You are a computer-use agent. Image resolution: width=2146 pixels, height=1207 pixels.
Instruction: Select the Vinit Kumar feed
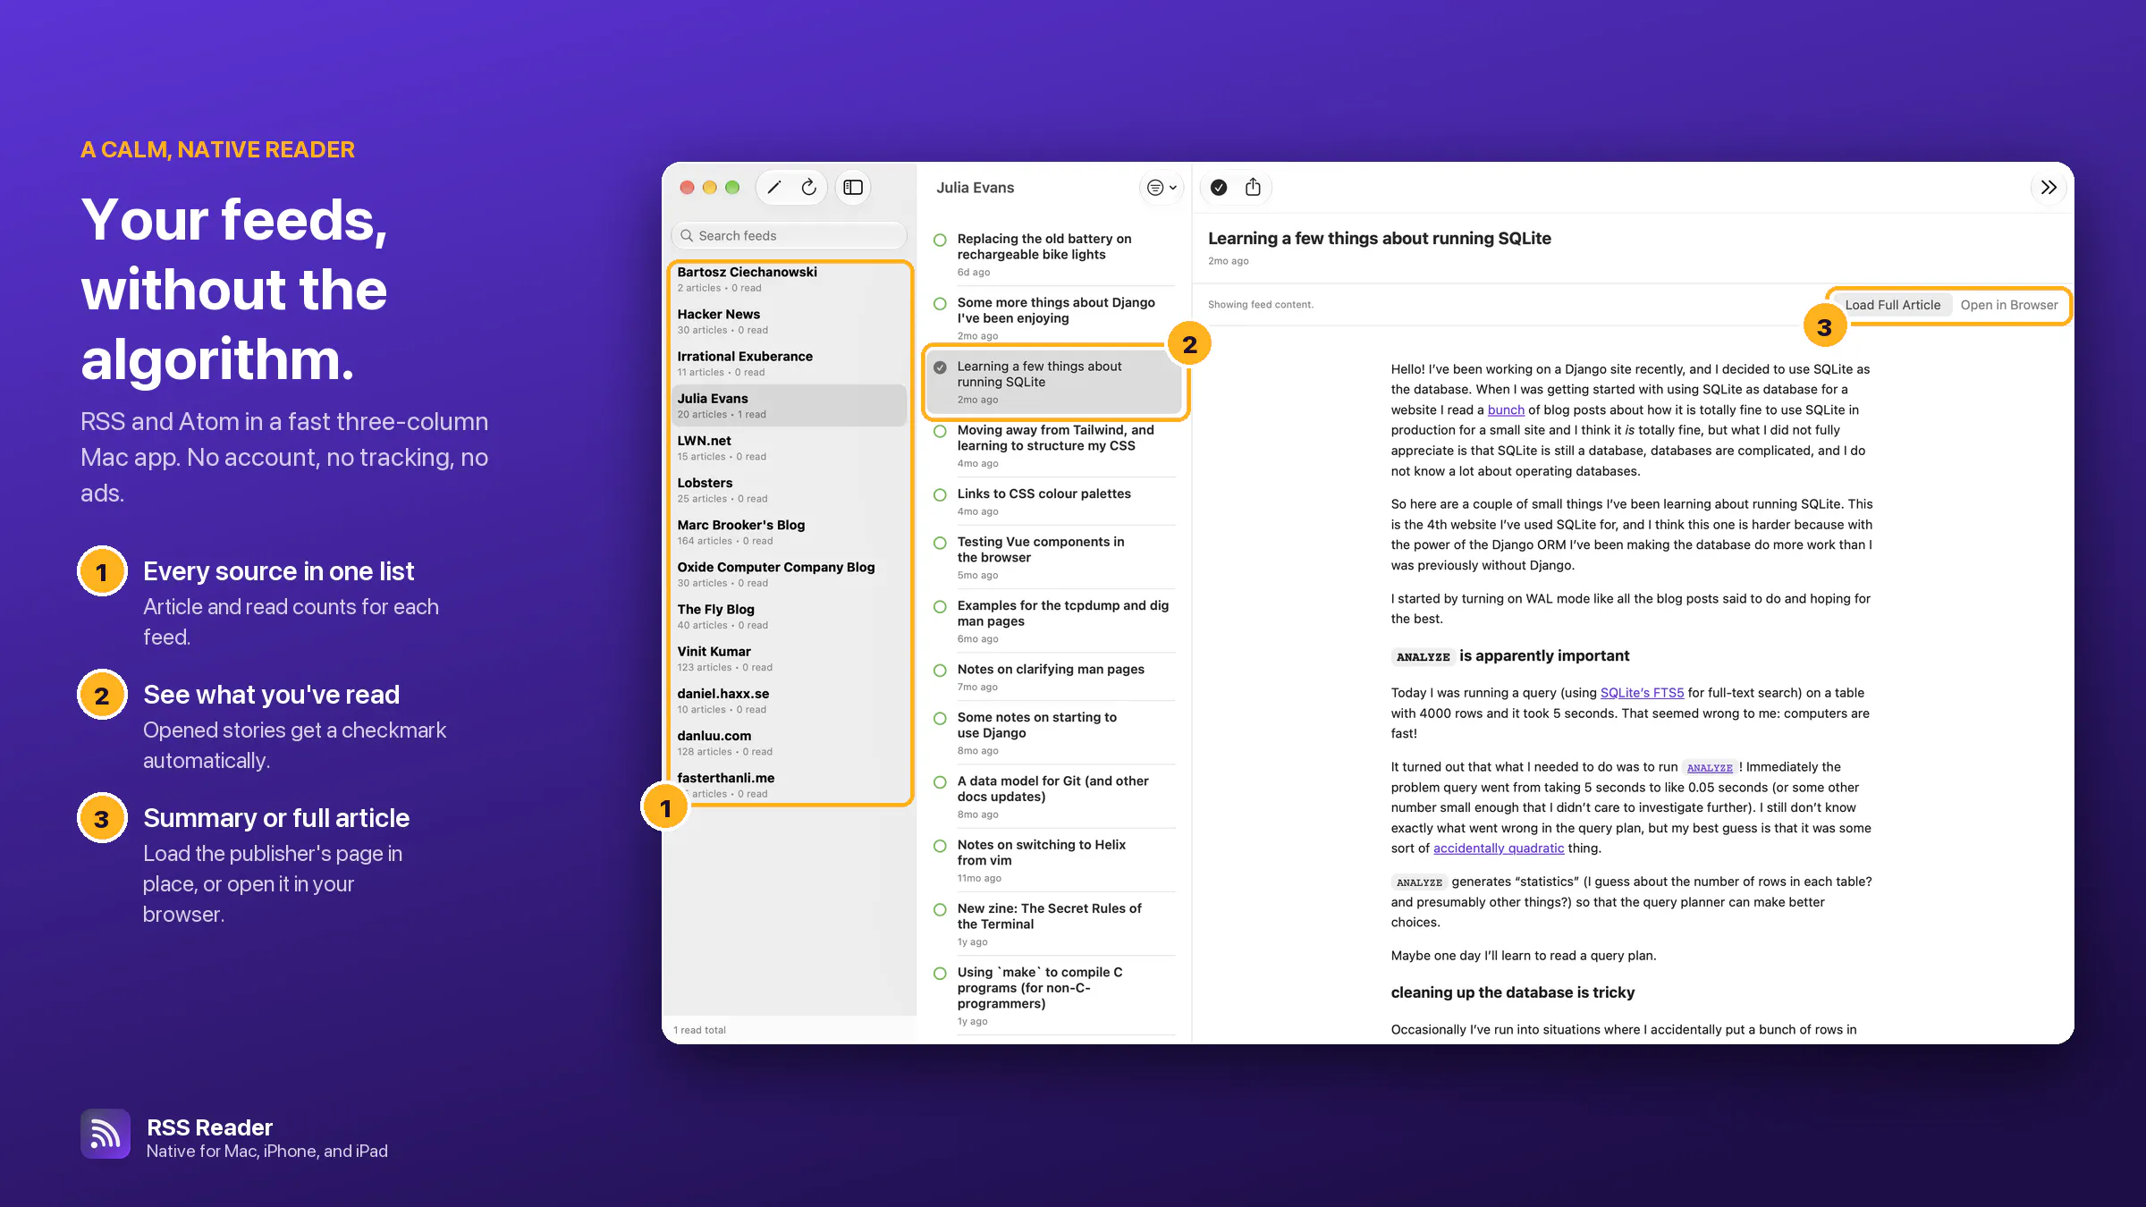789,658
